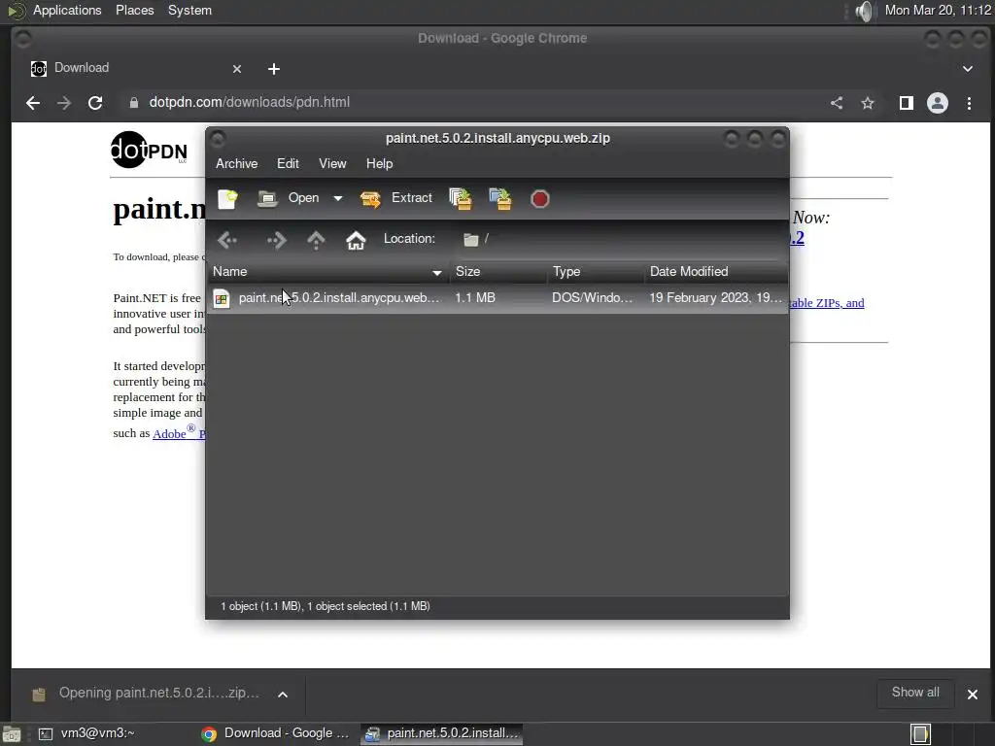Sort files by Name column
Viewport: 995px width, 746px height.
tap(328, 272)
